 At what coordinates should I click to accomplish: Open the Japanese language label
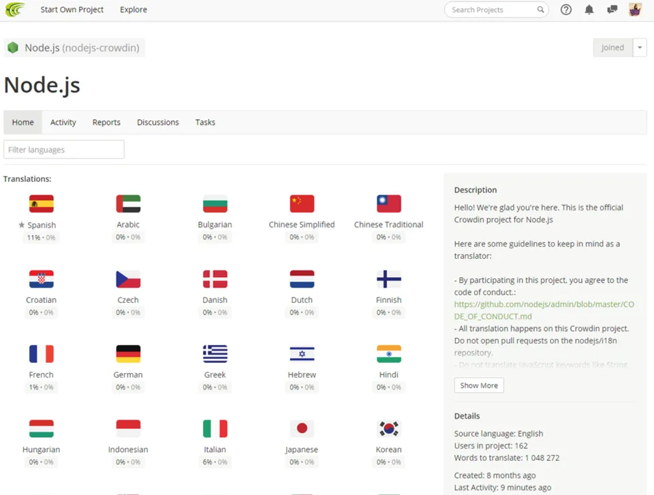302,449
